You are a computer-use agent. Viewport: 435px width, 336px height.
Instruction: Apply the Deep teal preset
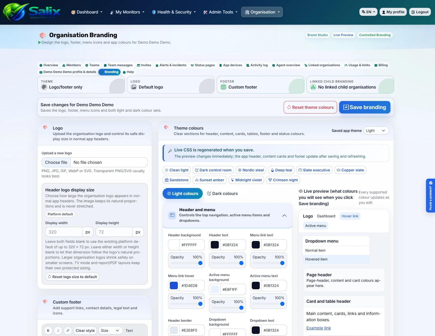pyautogui.click(x=281, y=170)
